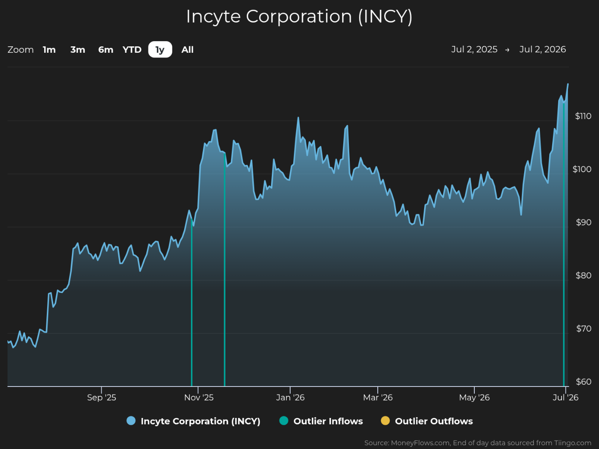This screenshot has height=449, width=599.
Task: Click the Sep '25 axis label
Action: [x=102, y=398]
